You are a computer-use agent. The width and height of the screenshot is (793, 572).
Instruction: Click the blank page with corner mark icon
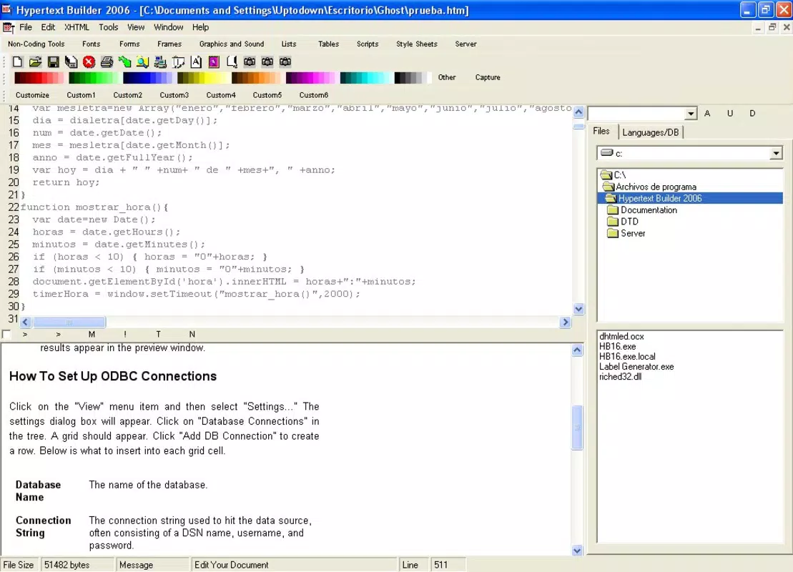point(232,61)
